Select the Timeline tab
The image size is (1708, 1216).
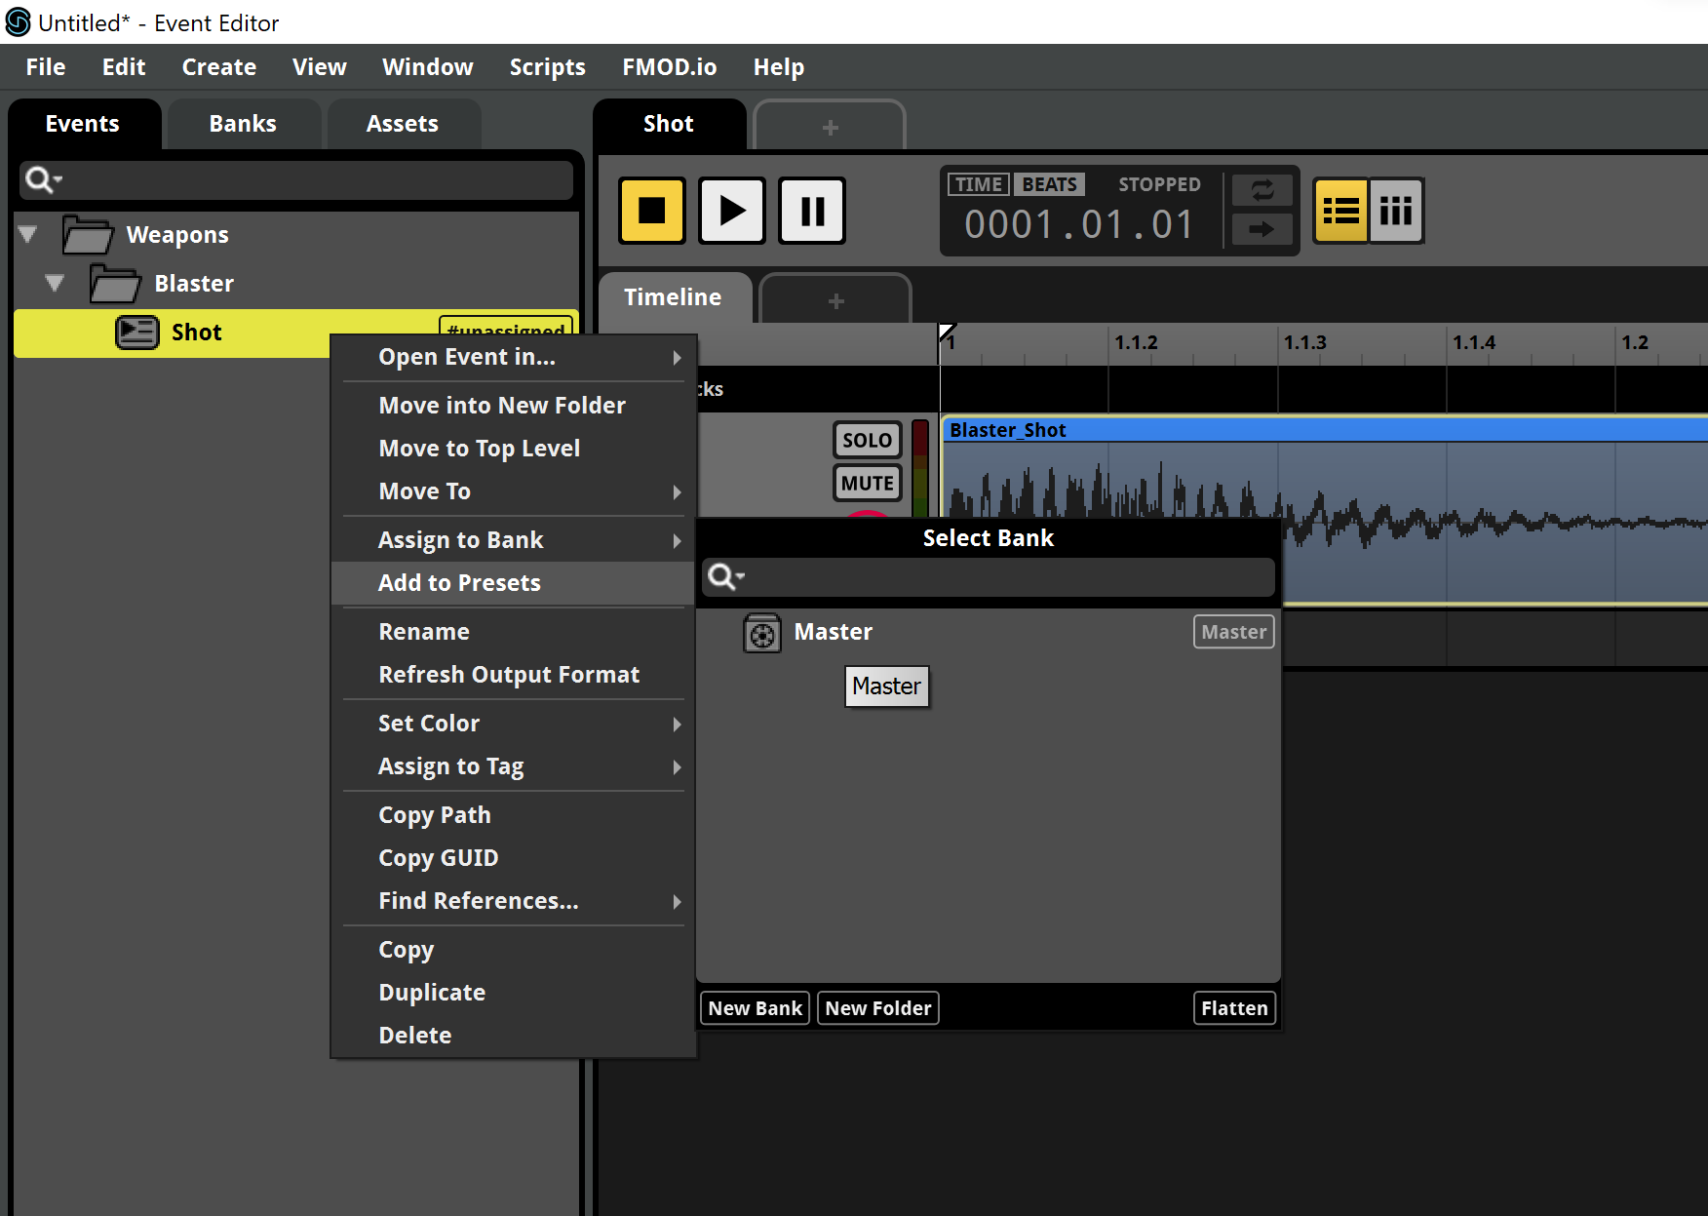pos(674,297)
